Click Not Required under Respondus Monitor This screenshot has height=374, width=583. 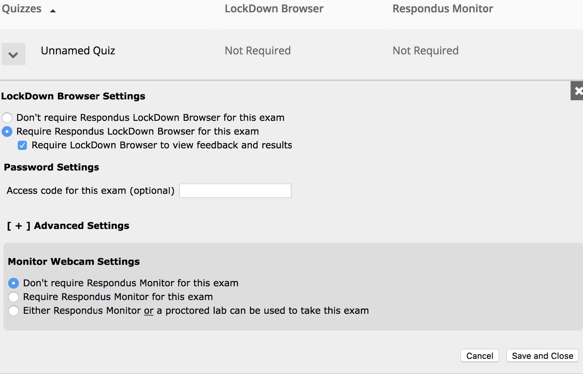tap(426, 51)
